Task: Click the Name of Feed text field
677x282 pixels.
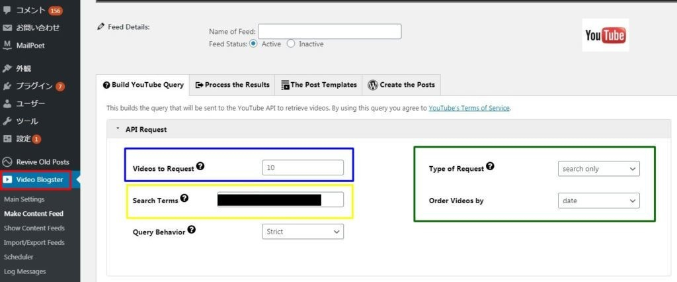Action: click(x=329, y=31)
